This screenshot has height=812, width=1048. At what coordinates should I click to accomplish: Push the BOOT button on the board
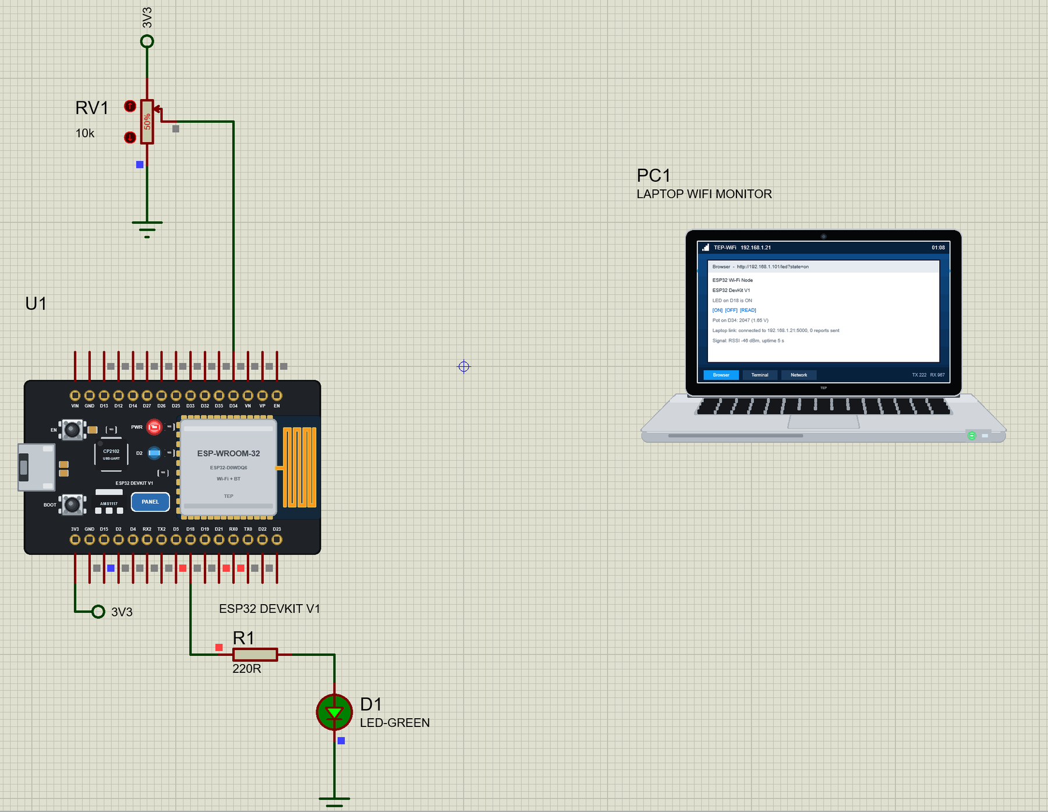pos(72,504)
